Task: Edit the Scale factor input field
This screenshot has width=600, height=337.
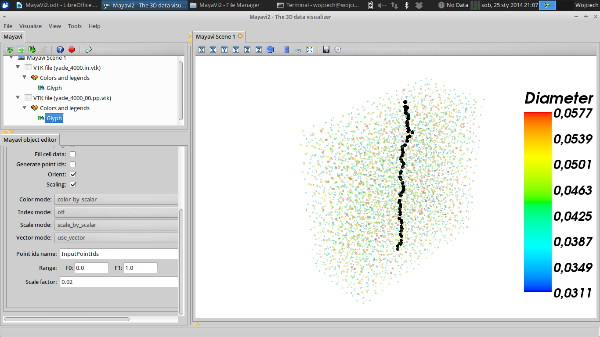Action: click(119, 282)
